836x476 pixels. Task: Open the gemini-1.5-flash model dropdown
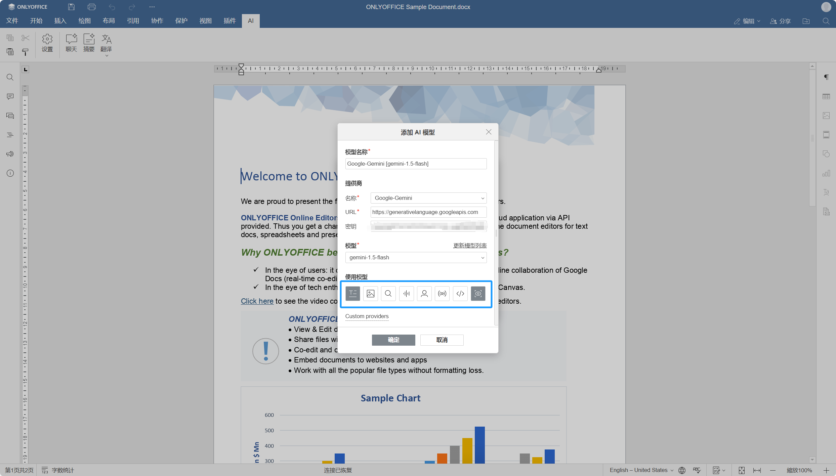click(x=416, y=257)
